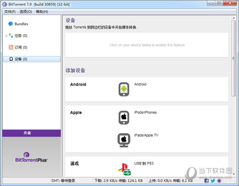Select 设备 (0) in the sidebar
239x186 pixels.
[31, 59]
